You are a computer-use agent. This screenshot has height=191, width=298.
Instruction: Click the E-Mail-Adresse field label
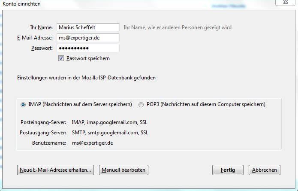click(35, 38)
